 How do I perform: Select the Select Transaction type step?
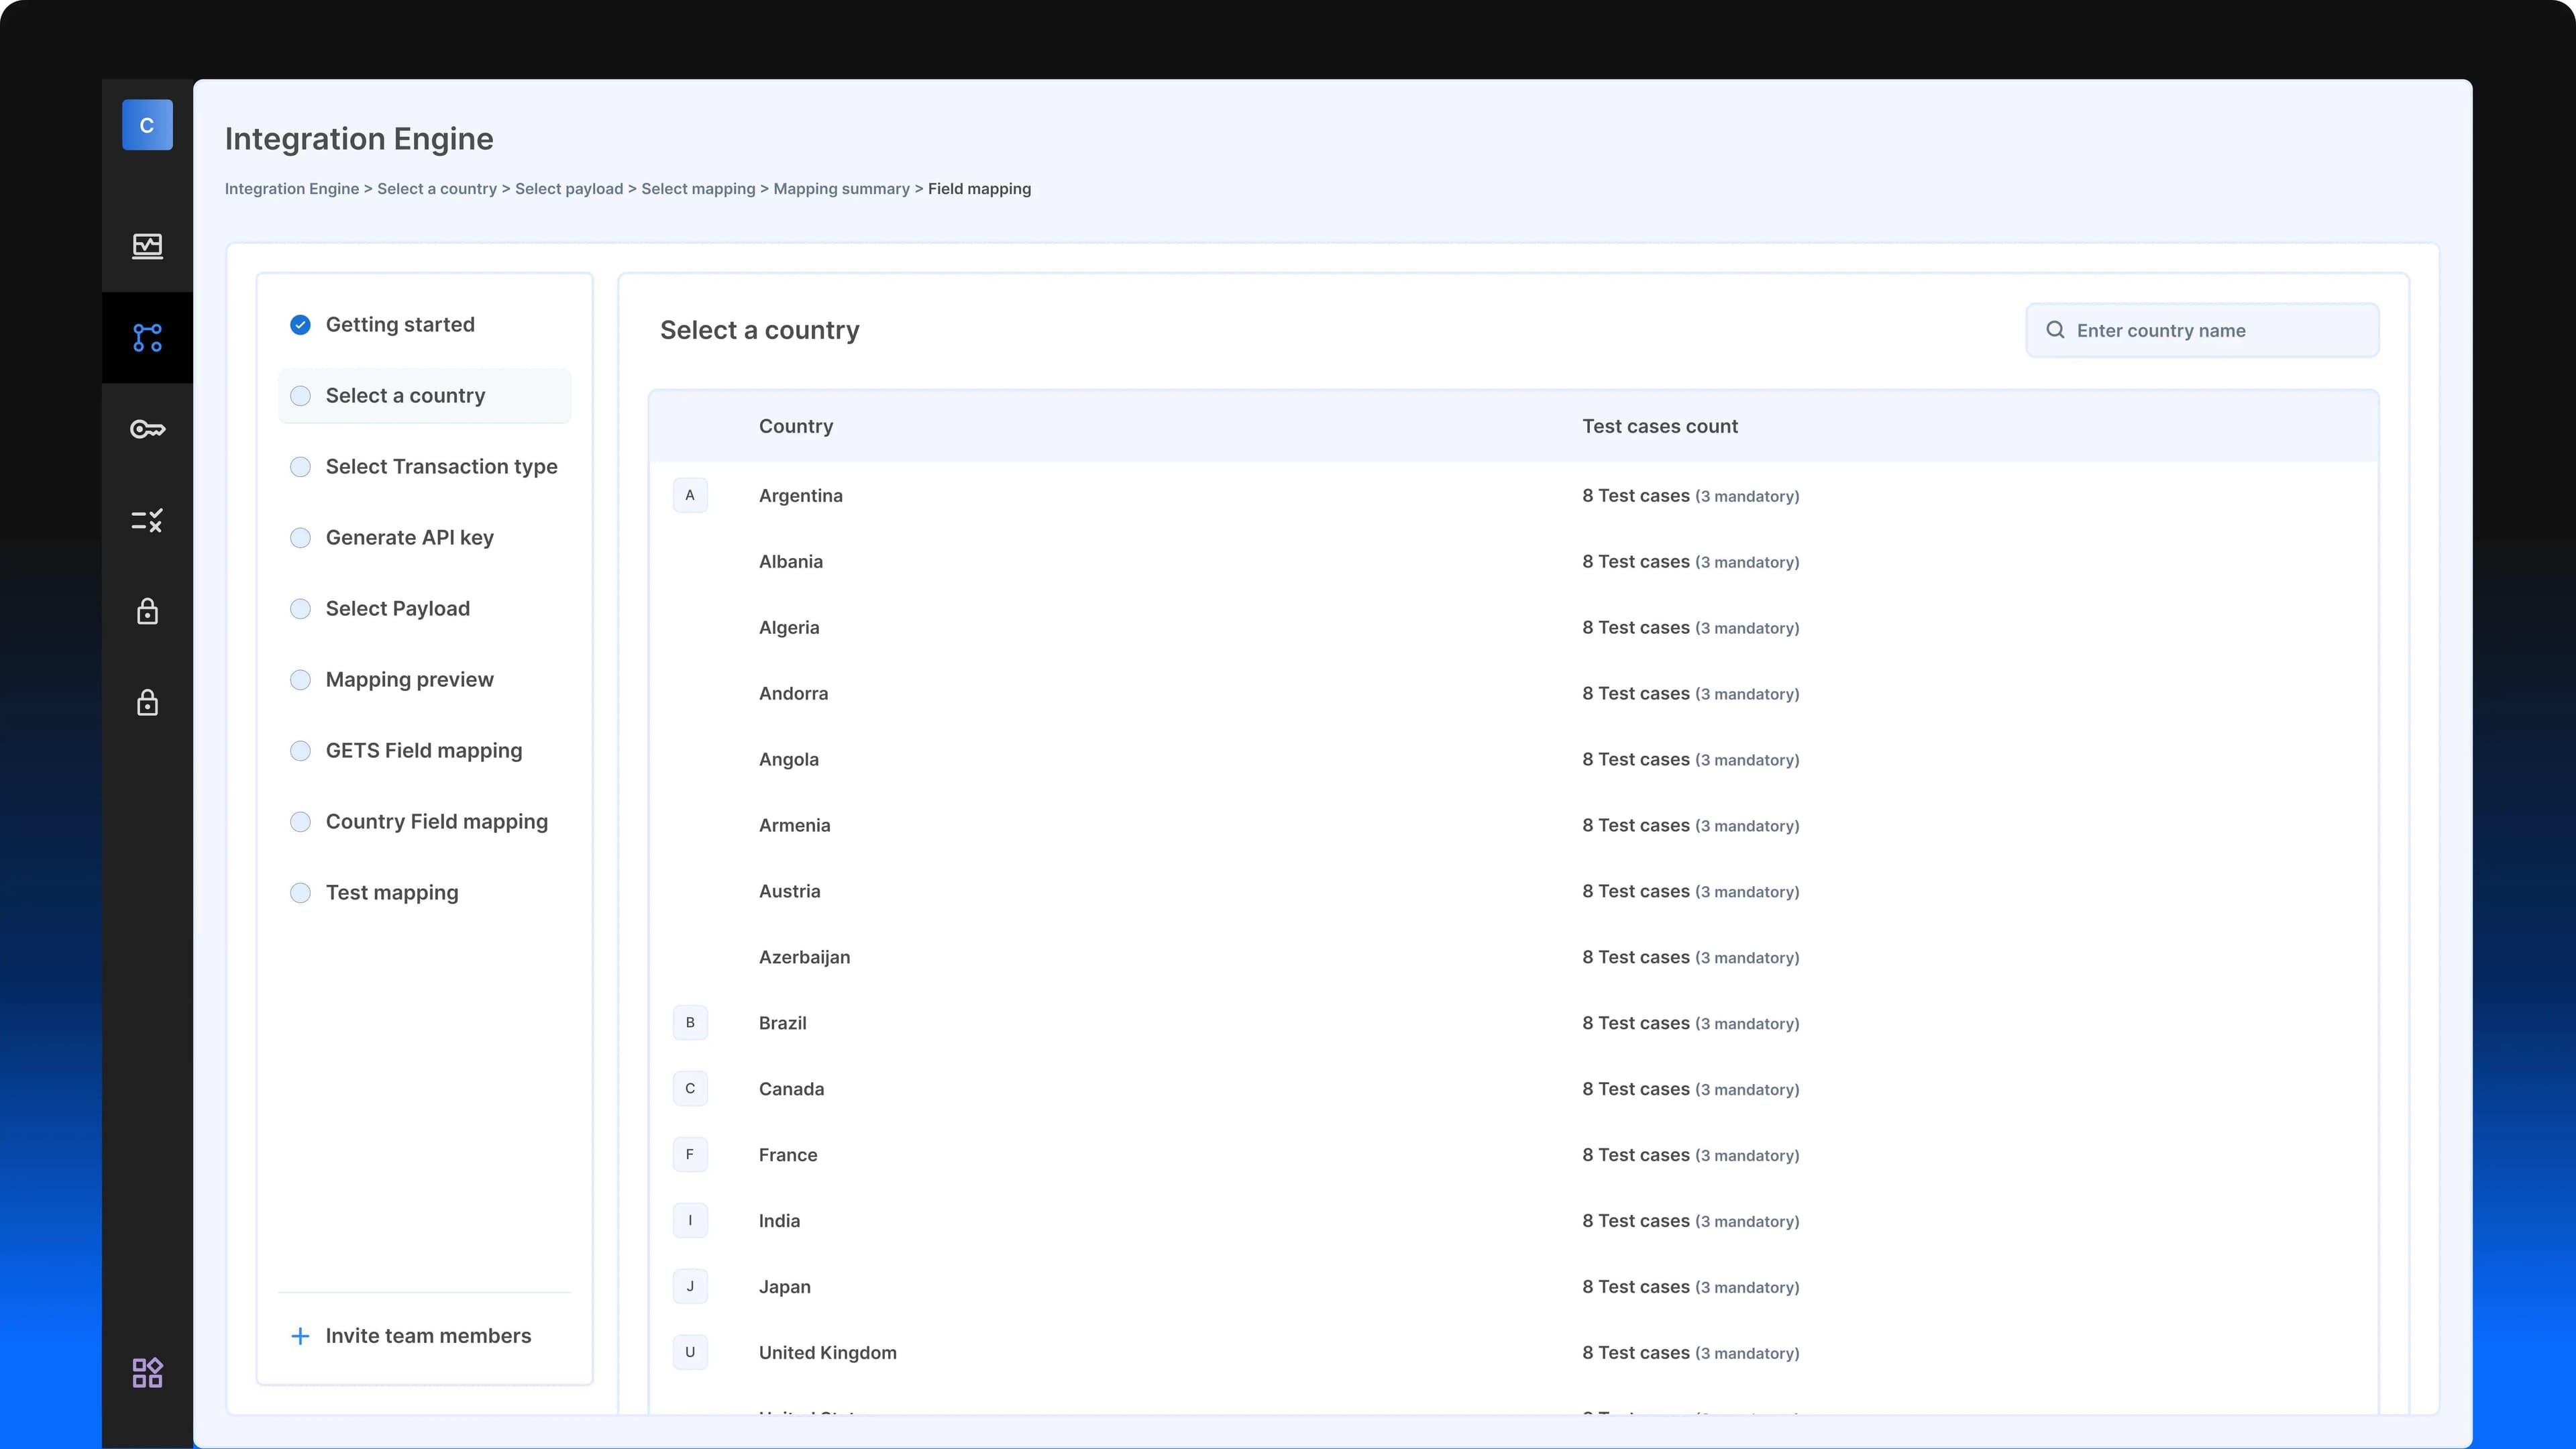click(x=441, y=467)
